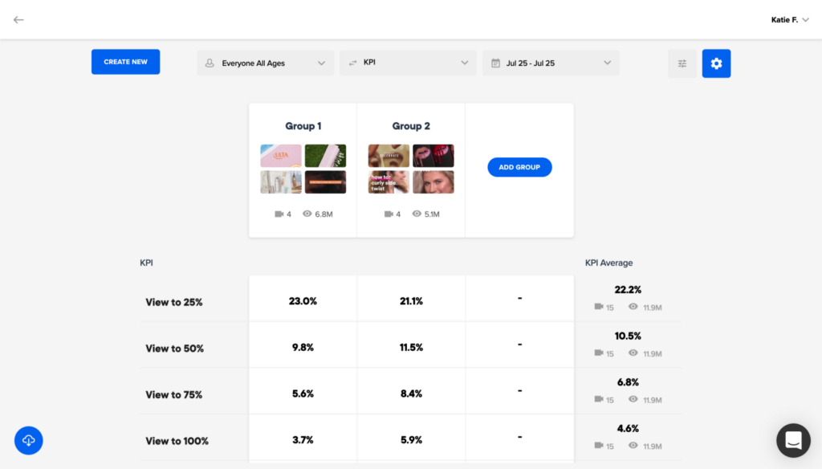
Task: Click the audience person icon beside Everyone All Ages
Action: pyautogui.click(x=210, y=63)
